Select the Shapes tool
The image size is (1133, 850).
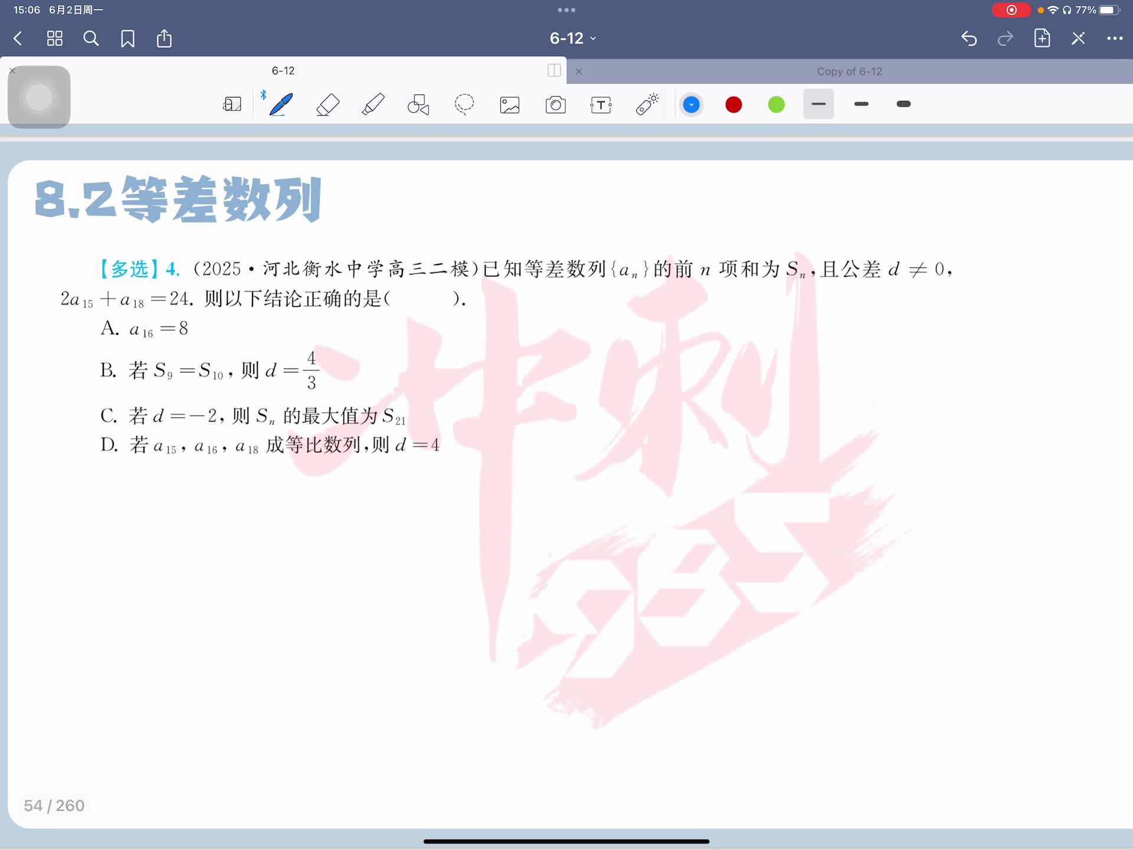418,104
